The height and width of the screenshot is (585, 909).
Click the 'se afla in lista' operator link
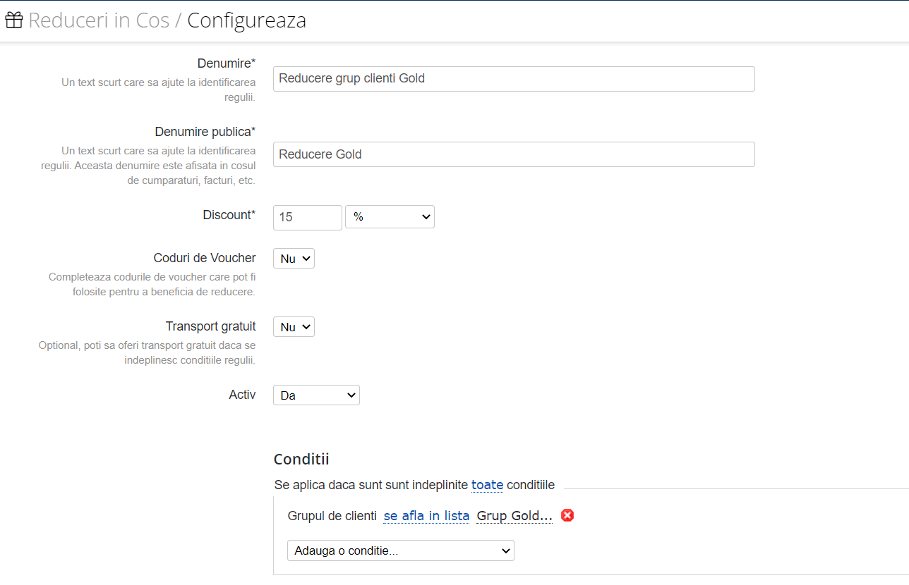click(426, 516)
